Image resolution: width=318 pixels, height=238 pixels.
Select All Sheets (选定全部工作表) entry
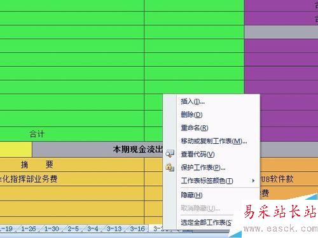pyautogui.click(x=206, y=222)
